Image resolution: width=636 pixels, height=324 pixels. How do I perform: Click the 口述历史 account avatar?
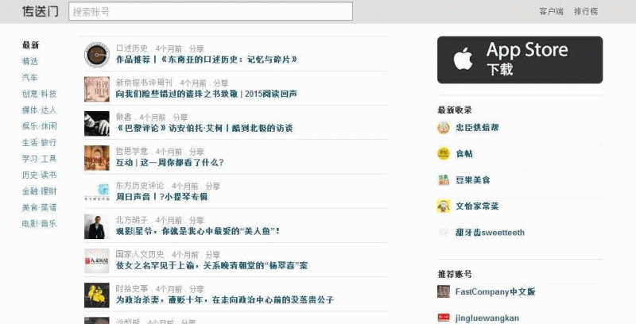pyautogui.click(x=96, y=54)
